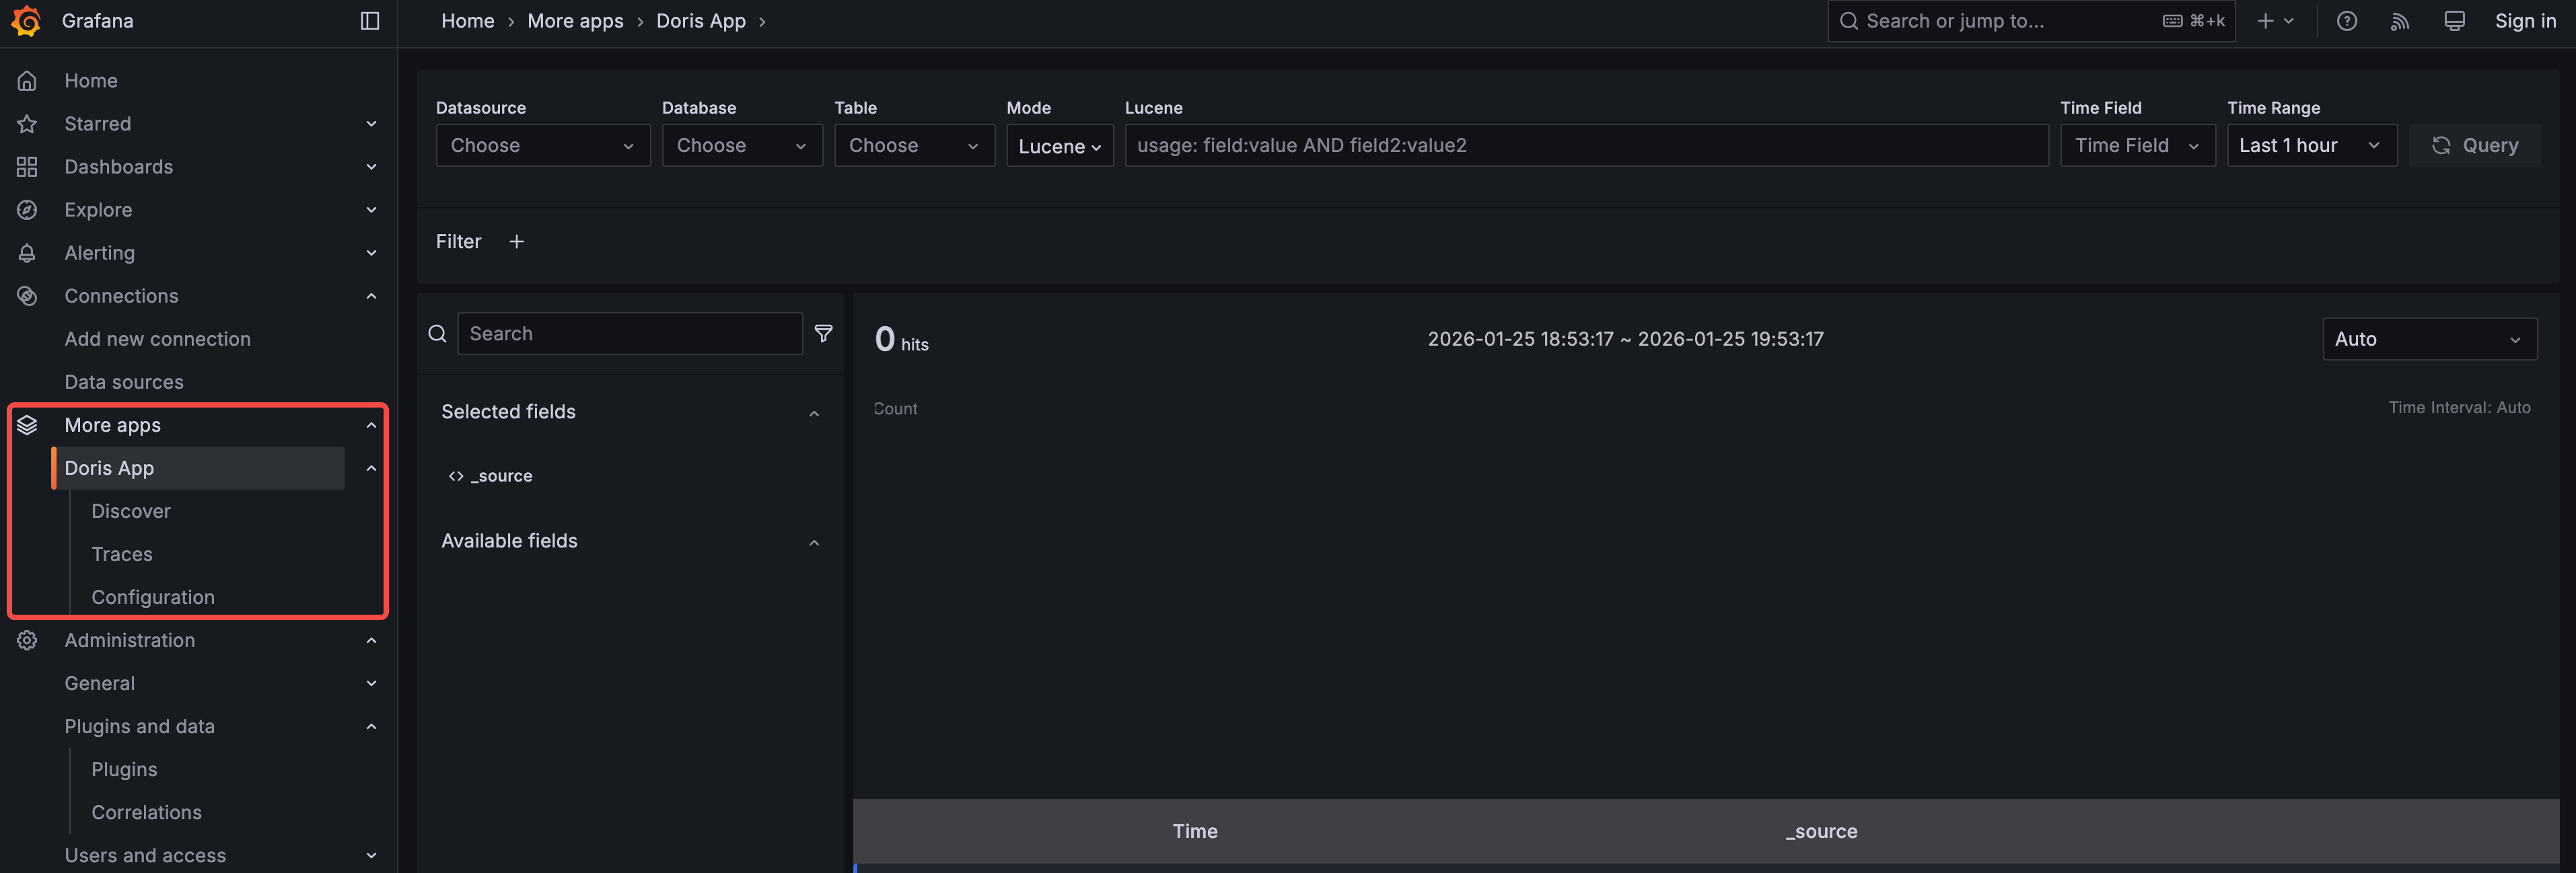2576x873 pixels.
Task: Open Configuration under Doris App
Action: [152, 597]
